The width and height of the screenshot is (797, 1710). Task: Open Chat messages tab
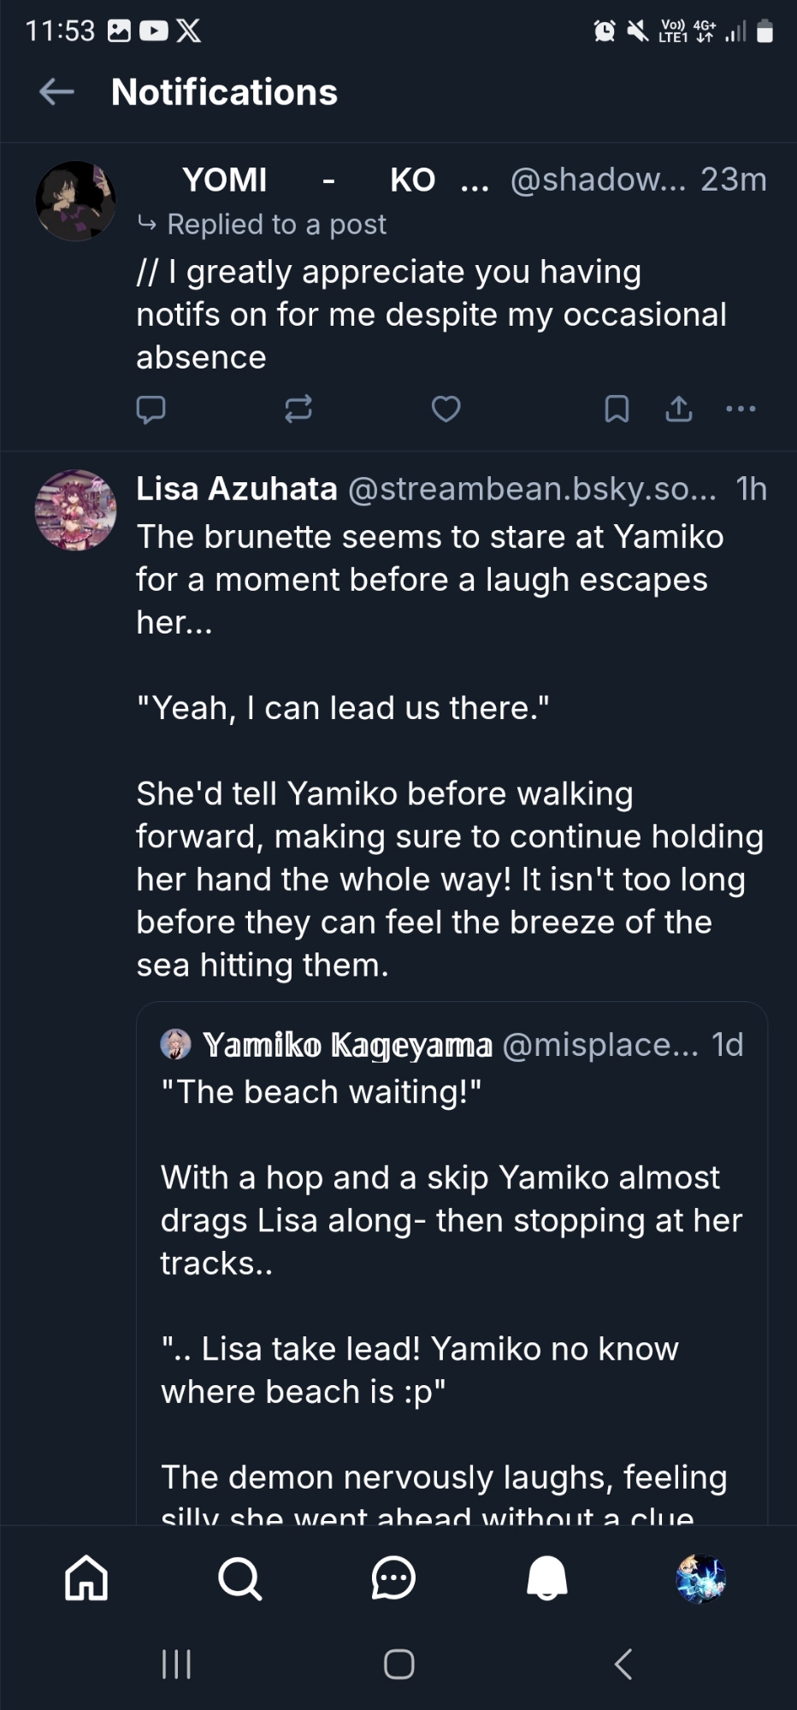(393, 1578)
